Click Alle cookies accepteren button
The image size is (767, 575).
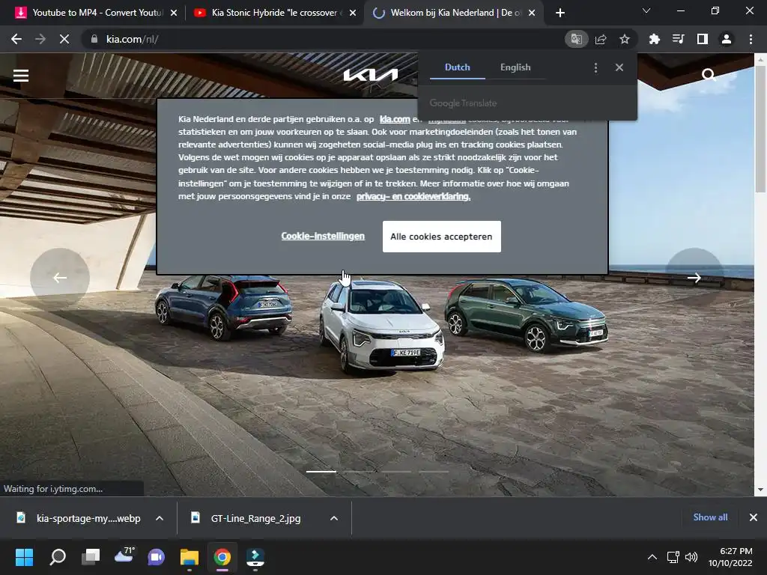tap(441, 237)
